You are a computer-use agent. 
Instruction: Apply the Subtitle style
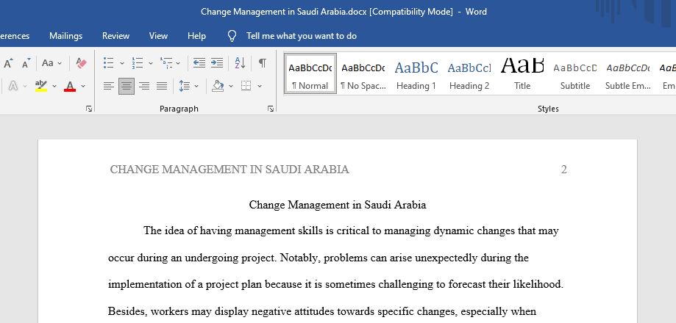(575, 73)
